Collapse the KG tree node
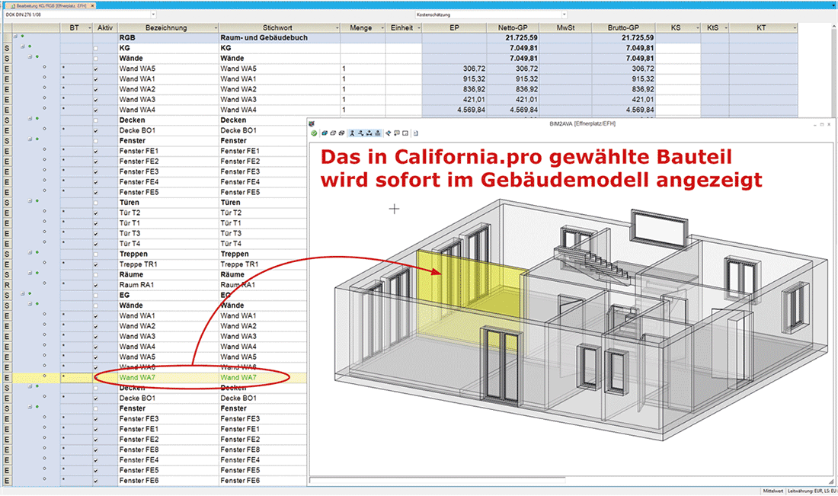 click(23, 47)
